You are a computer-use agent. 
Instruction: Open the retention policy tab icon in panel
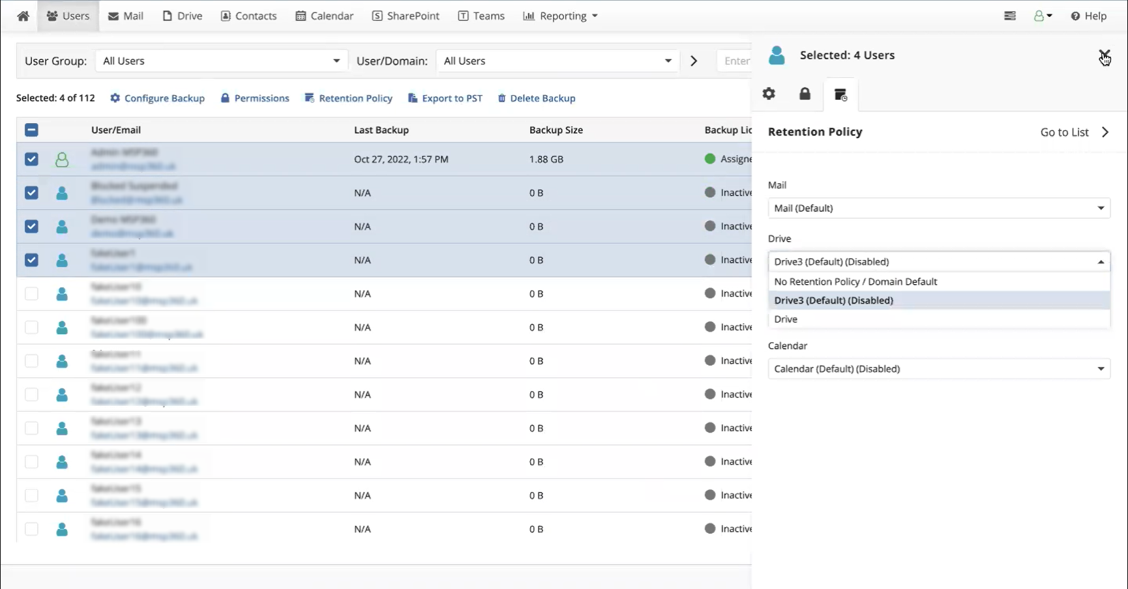(x=840, y=95)
